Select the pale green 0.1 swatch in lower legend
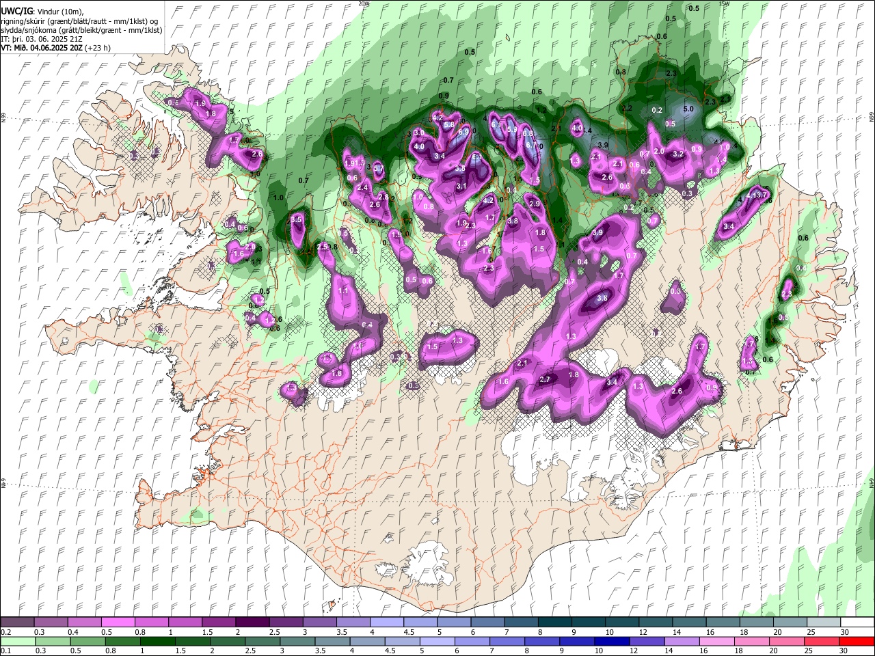This screenshot has height=656, width=875. [x=17, y=641]
